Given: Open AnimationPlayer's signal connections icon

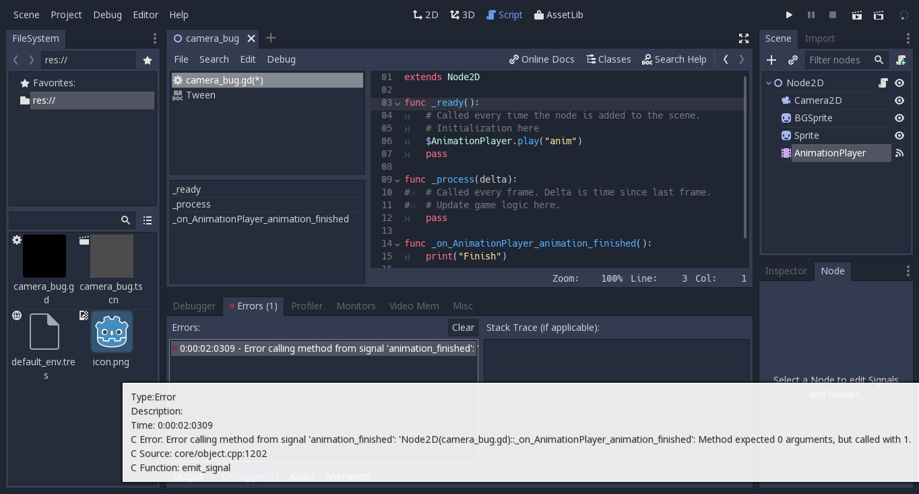Looking at the screenshot, I should [899, 153].
